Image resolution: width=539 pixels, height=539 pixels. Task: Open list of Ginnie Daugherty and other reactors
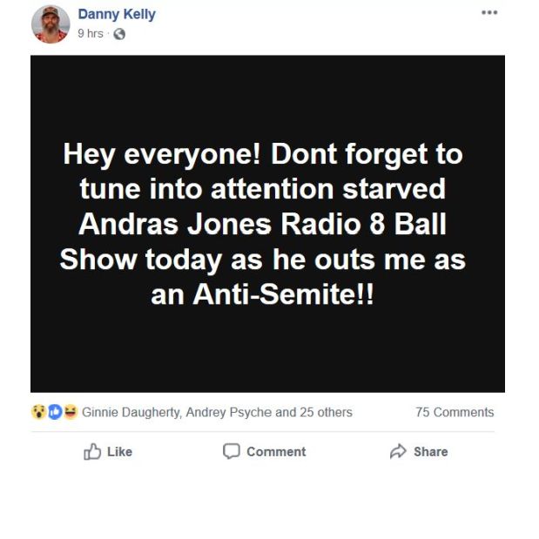click(217, 412)
